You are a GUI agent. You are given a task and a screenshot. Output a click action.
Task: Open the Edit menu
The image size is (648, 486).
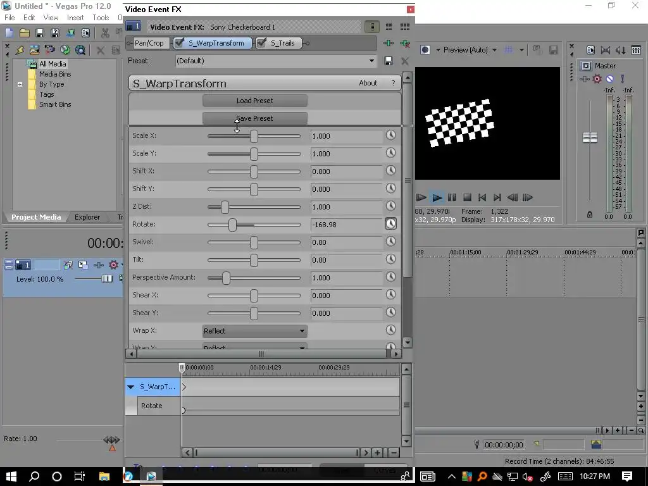(x=29, y=18)
